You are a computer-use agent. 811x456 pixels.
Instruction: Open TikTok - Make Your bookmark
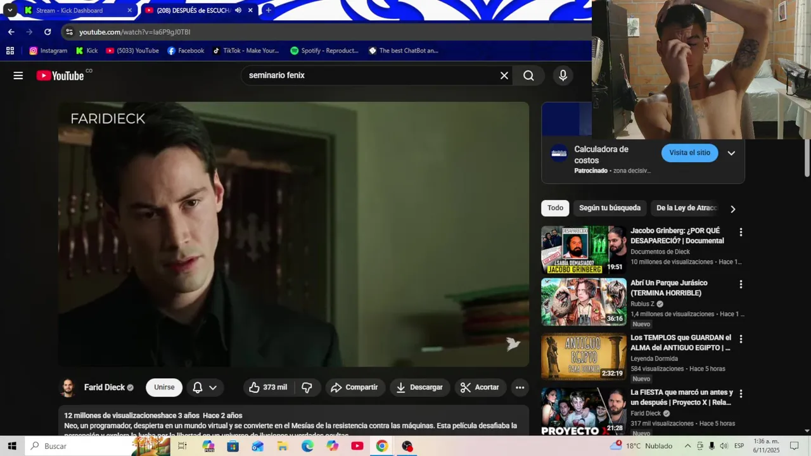click(246, 51)
